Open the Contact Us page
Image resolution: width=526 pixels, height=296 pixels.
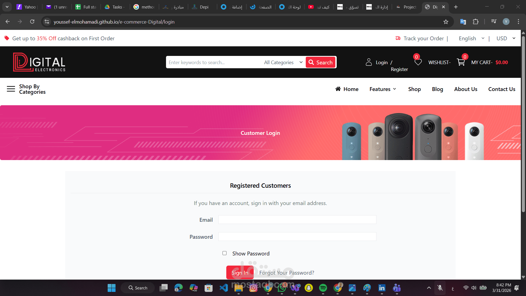(501, 89)
